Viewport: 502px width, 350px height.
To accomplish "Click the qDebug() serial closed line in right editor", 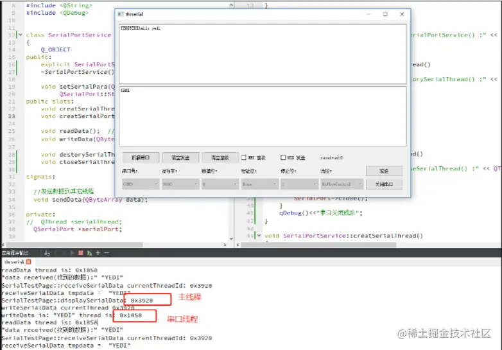I will [321, 213].
